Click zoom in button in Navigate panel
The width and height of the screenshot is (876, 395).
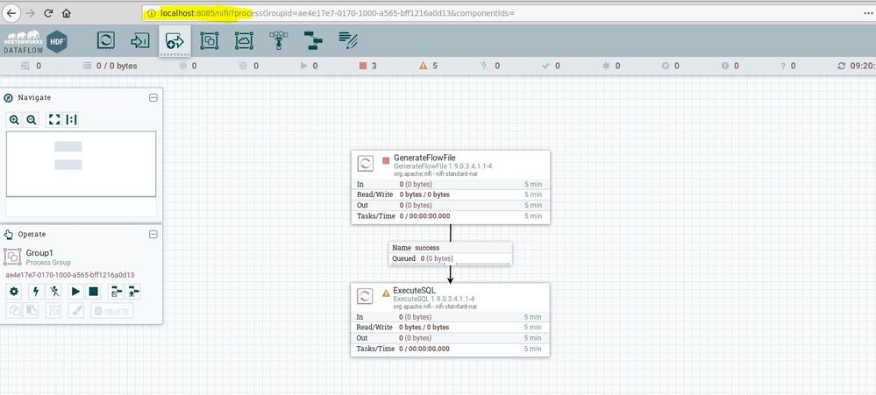[14, 119]
